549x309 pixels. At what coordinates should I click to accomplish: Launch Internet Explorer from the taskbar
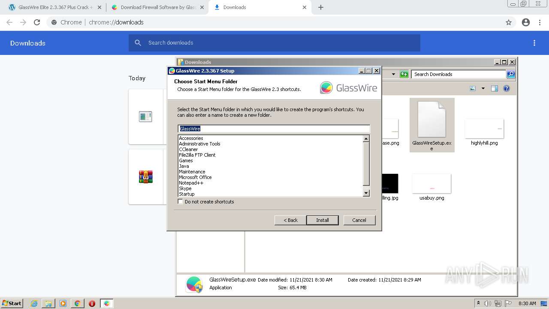[34, 303]
